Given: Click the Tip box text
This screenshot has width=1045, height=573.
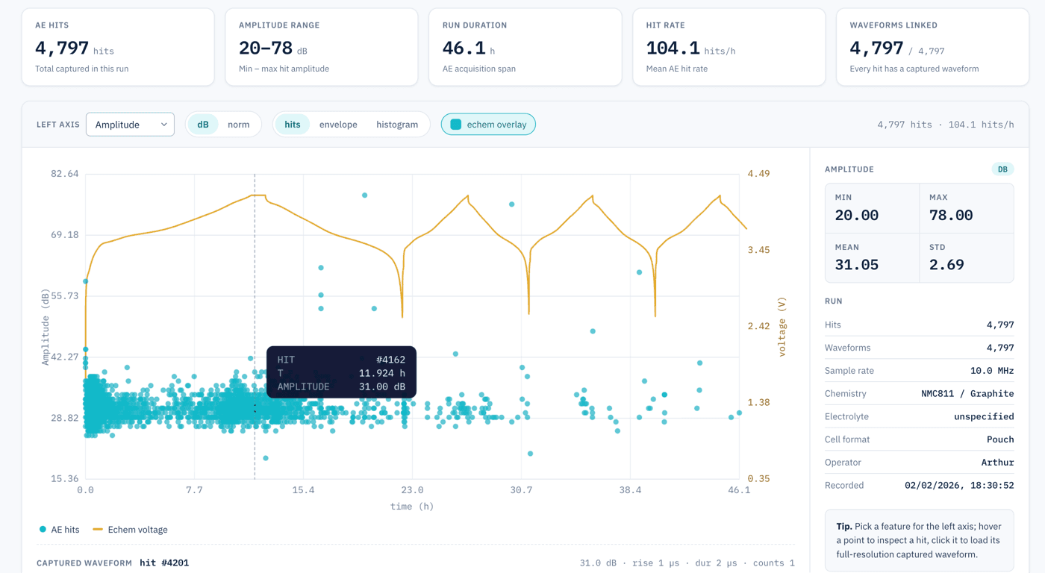Looking at the screenshot, I should point(919,540).
